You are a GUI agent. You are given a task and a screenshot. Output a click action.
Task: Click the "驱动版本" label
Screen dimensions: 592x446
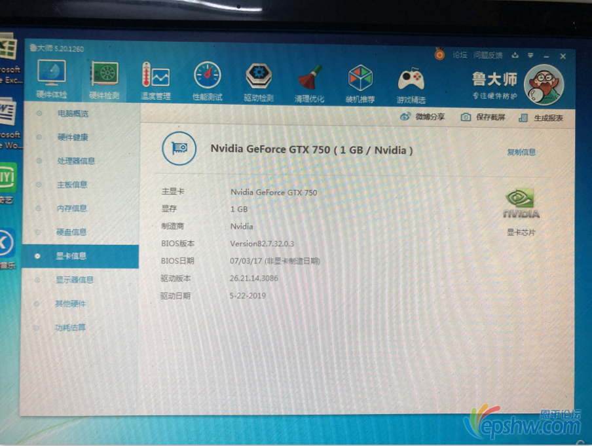click(176, 278)
